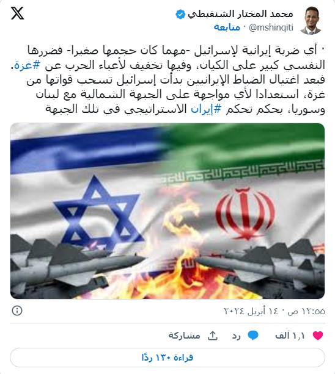The height and width of the screenshot is (374, 335).
Task: Open the #إيران hashtag
Action: [206, 109]
